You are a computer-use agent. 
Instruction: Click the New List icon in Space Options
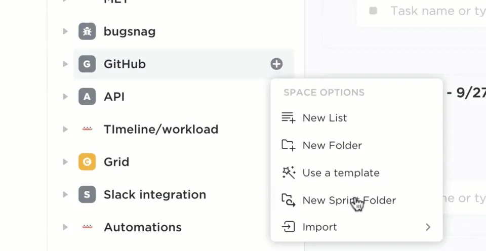288,118
